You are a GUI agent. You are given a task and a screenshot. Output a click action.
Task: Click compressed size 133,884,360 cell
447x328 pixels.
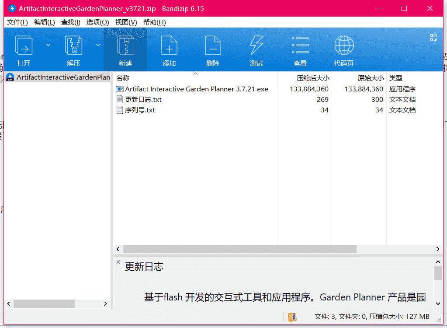point(309,89)
